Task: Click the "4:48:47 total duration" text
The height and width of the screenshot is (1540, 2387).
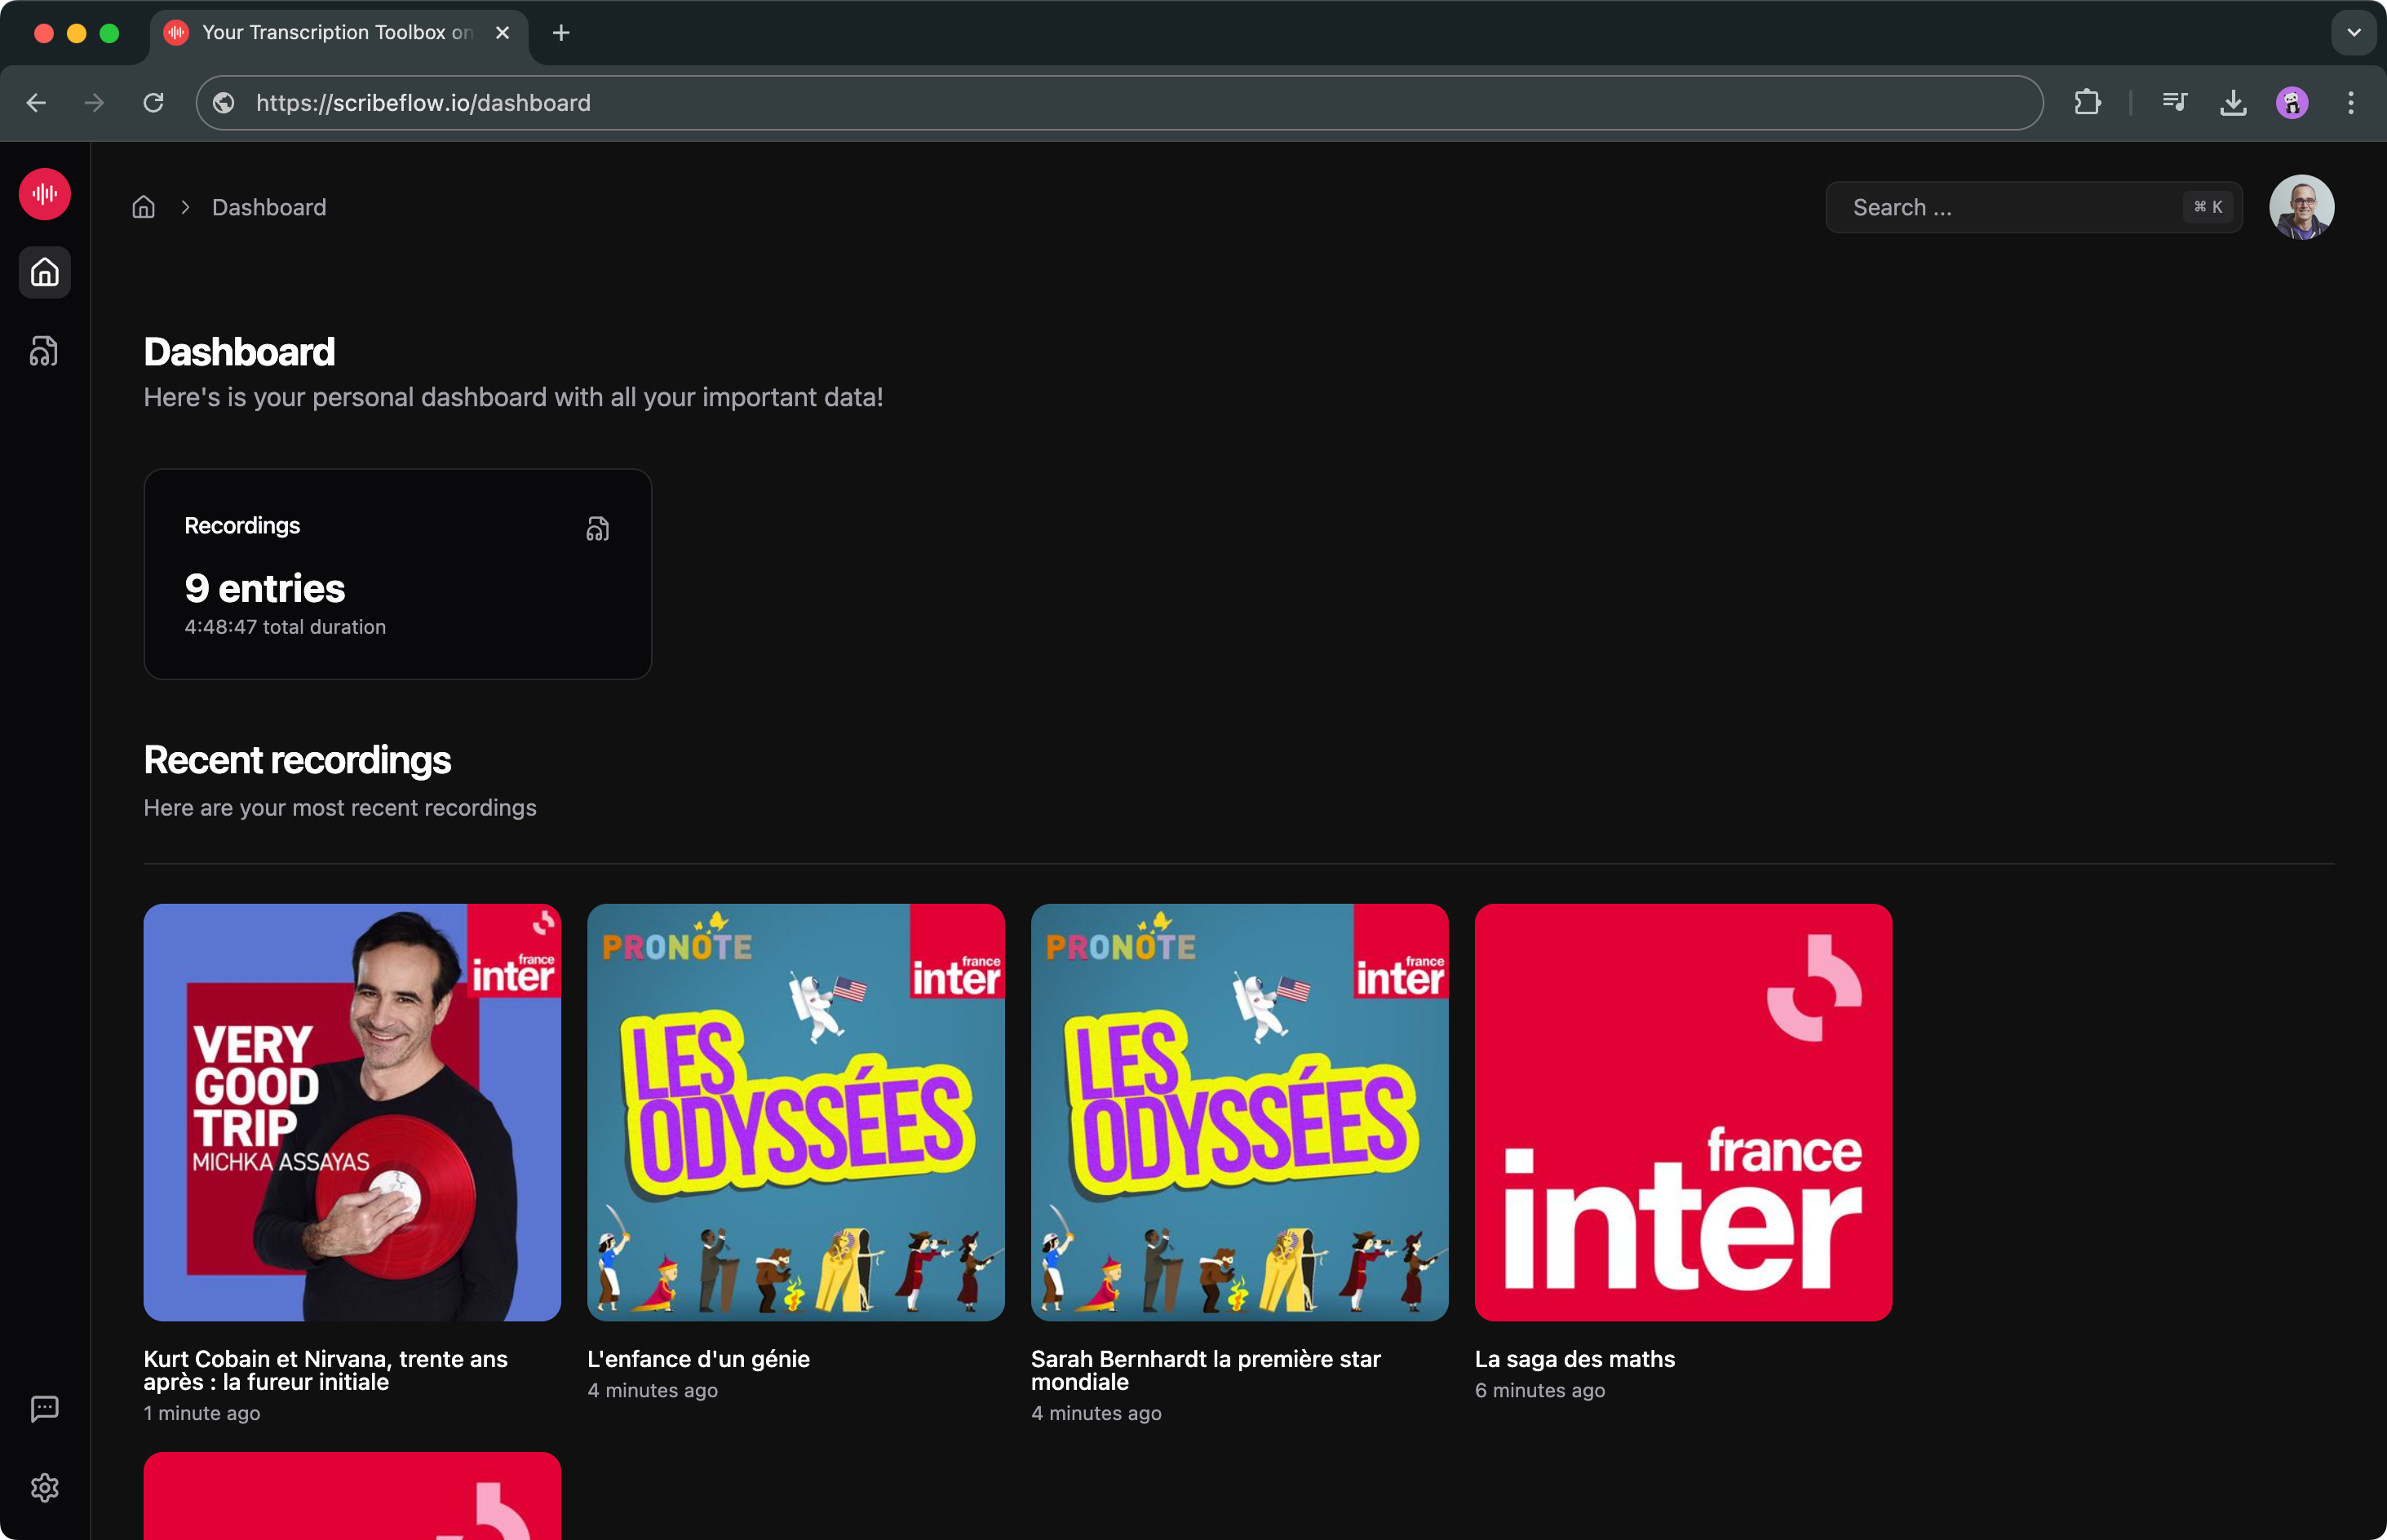Action: pos(285,627)
